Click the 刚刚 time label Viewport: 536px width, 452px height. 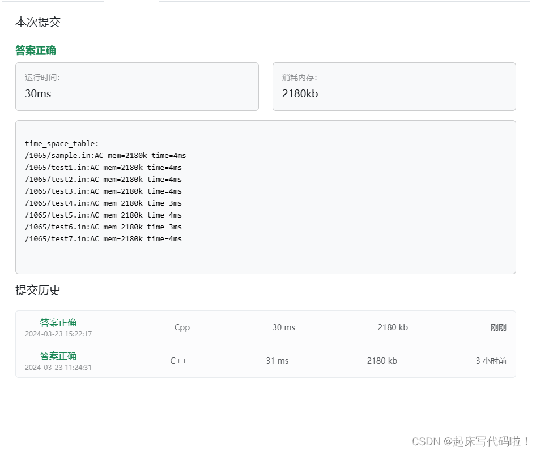[499, 327]
